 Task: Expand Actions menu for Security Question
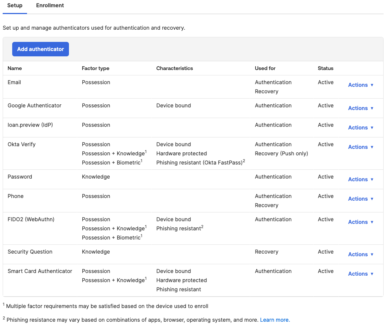point(360,254)
